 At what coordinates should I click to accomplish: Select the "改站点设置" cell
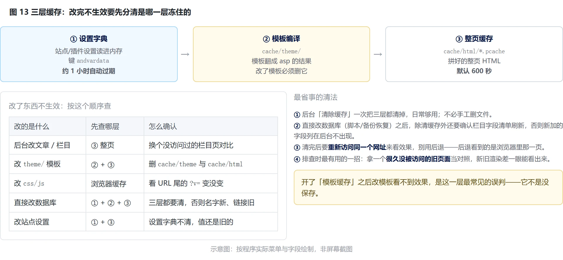(x=48, y=222)
